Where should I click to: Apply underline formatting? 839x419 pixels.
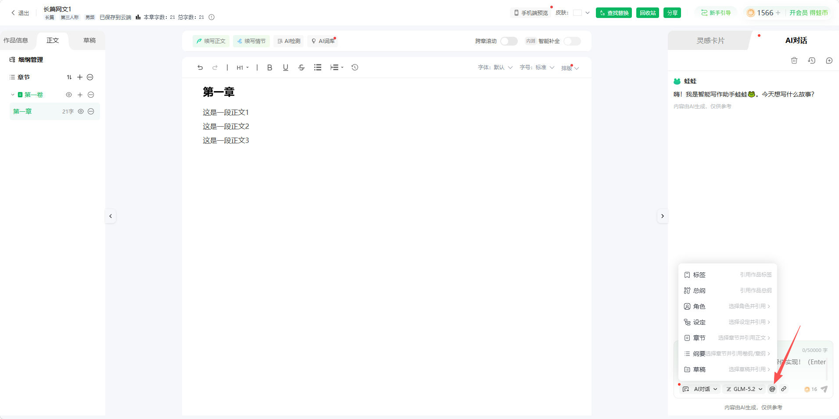point(286,67)
